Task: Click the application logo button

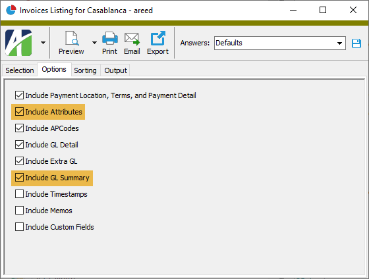Action: (x=18, y=43)
